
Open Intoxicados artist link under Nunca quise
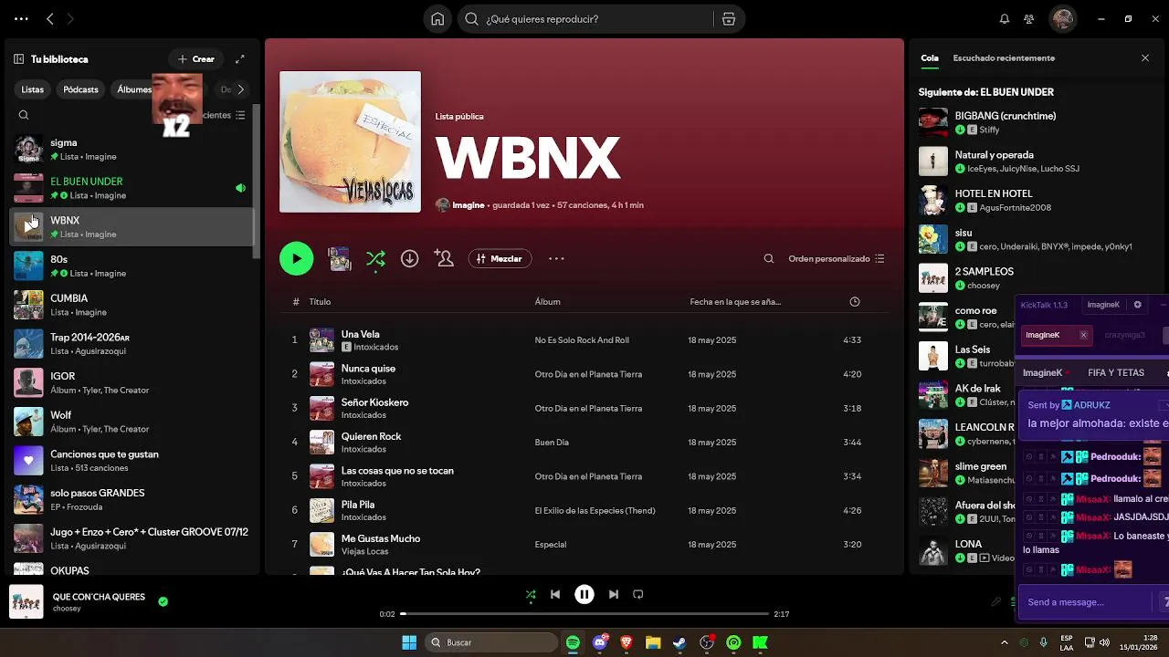pos(363,381)
